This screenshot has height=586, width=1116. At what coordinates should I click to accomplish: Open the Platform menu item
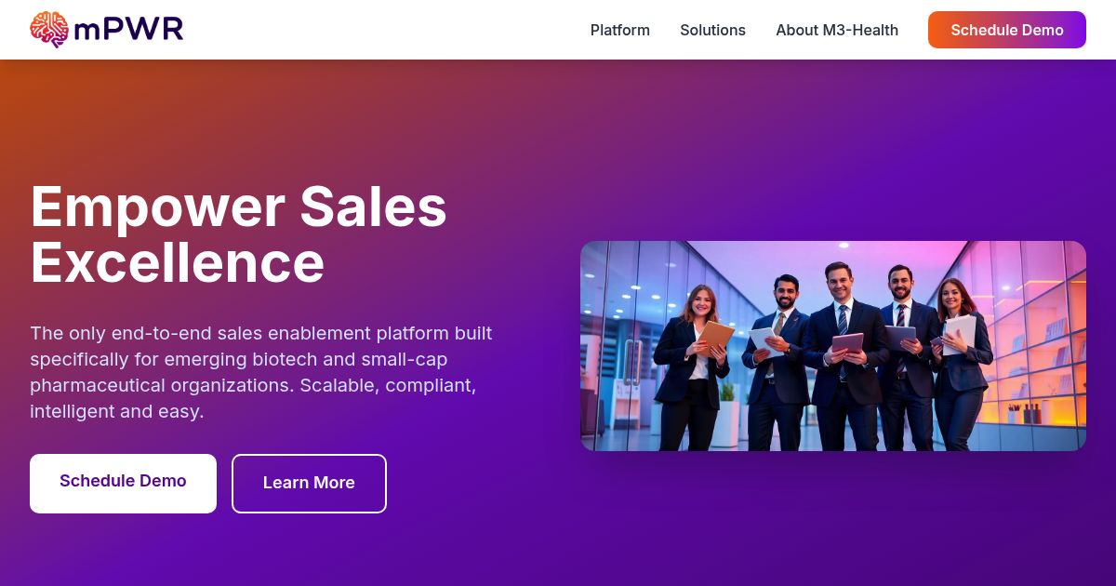620,30
